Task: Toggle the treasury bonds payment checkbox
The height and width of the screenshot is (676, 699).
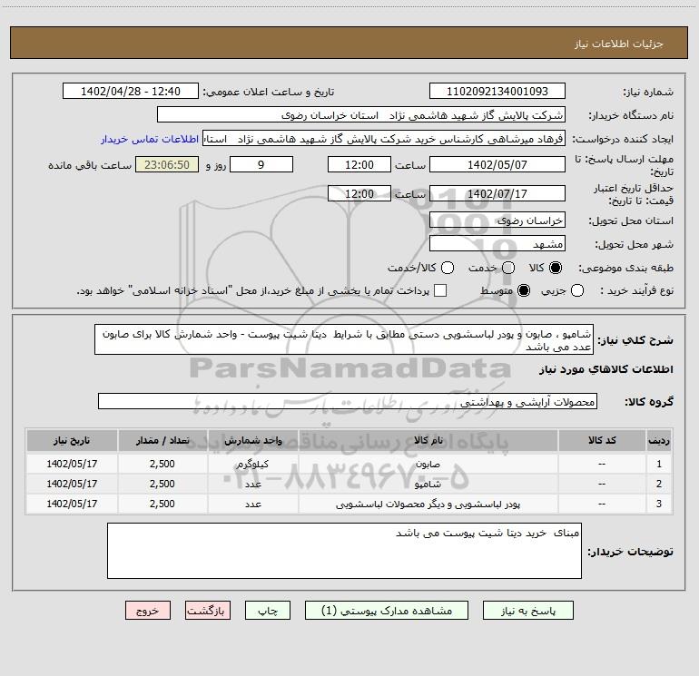Action: (x=440, y=290)
